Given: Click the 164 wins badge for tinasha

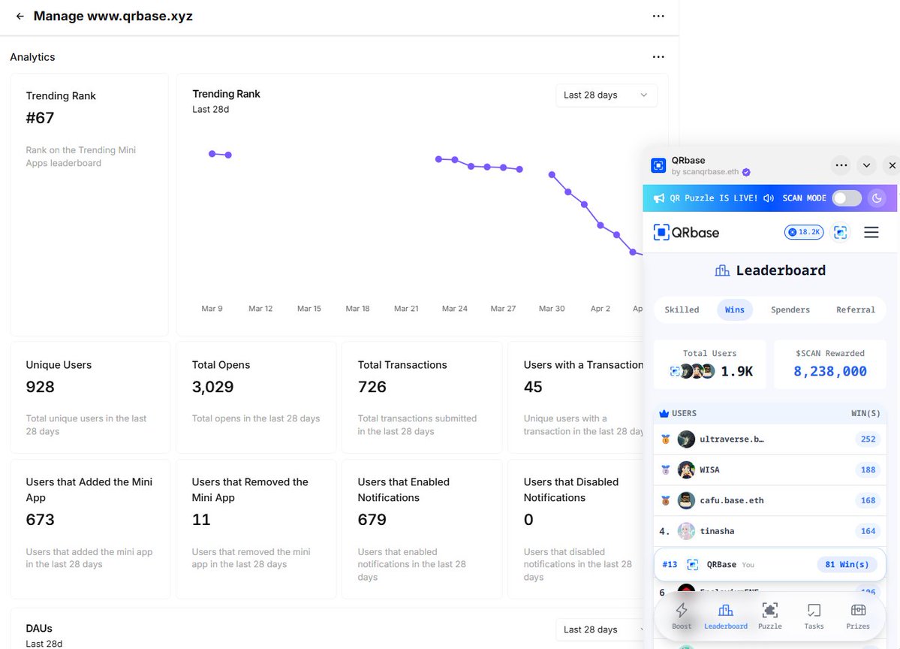Looking at the screenshot, I should tap(868, 531).
